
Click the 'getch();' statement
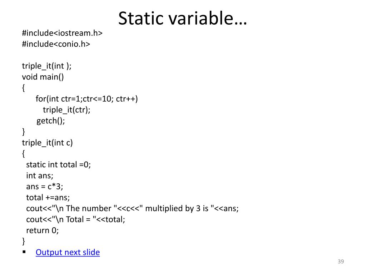[x=51, y=121]
